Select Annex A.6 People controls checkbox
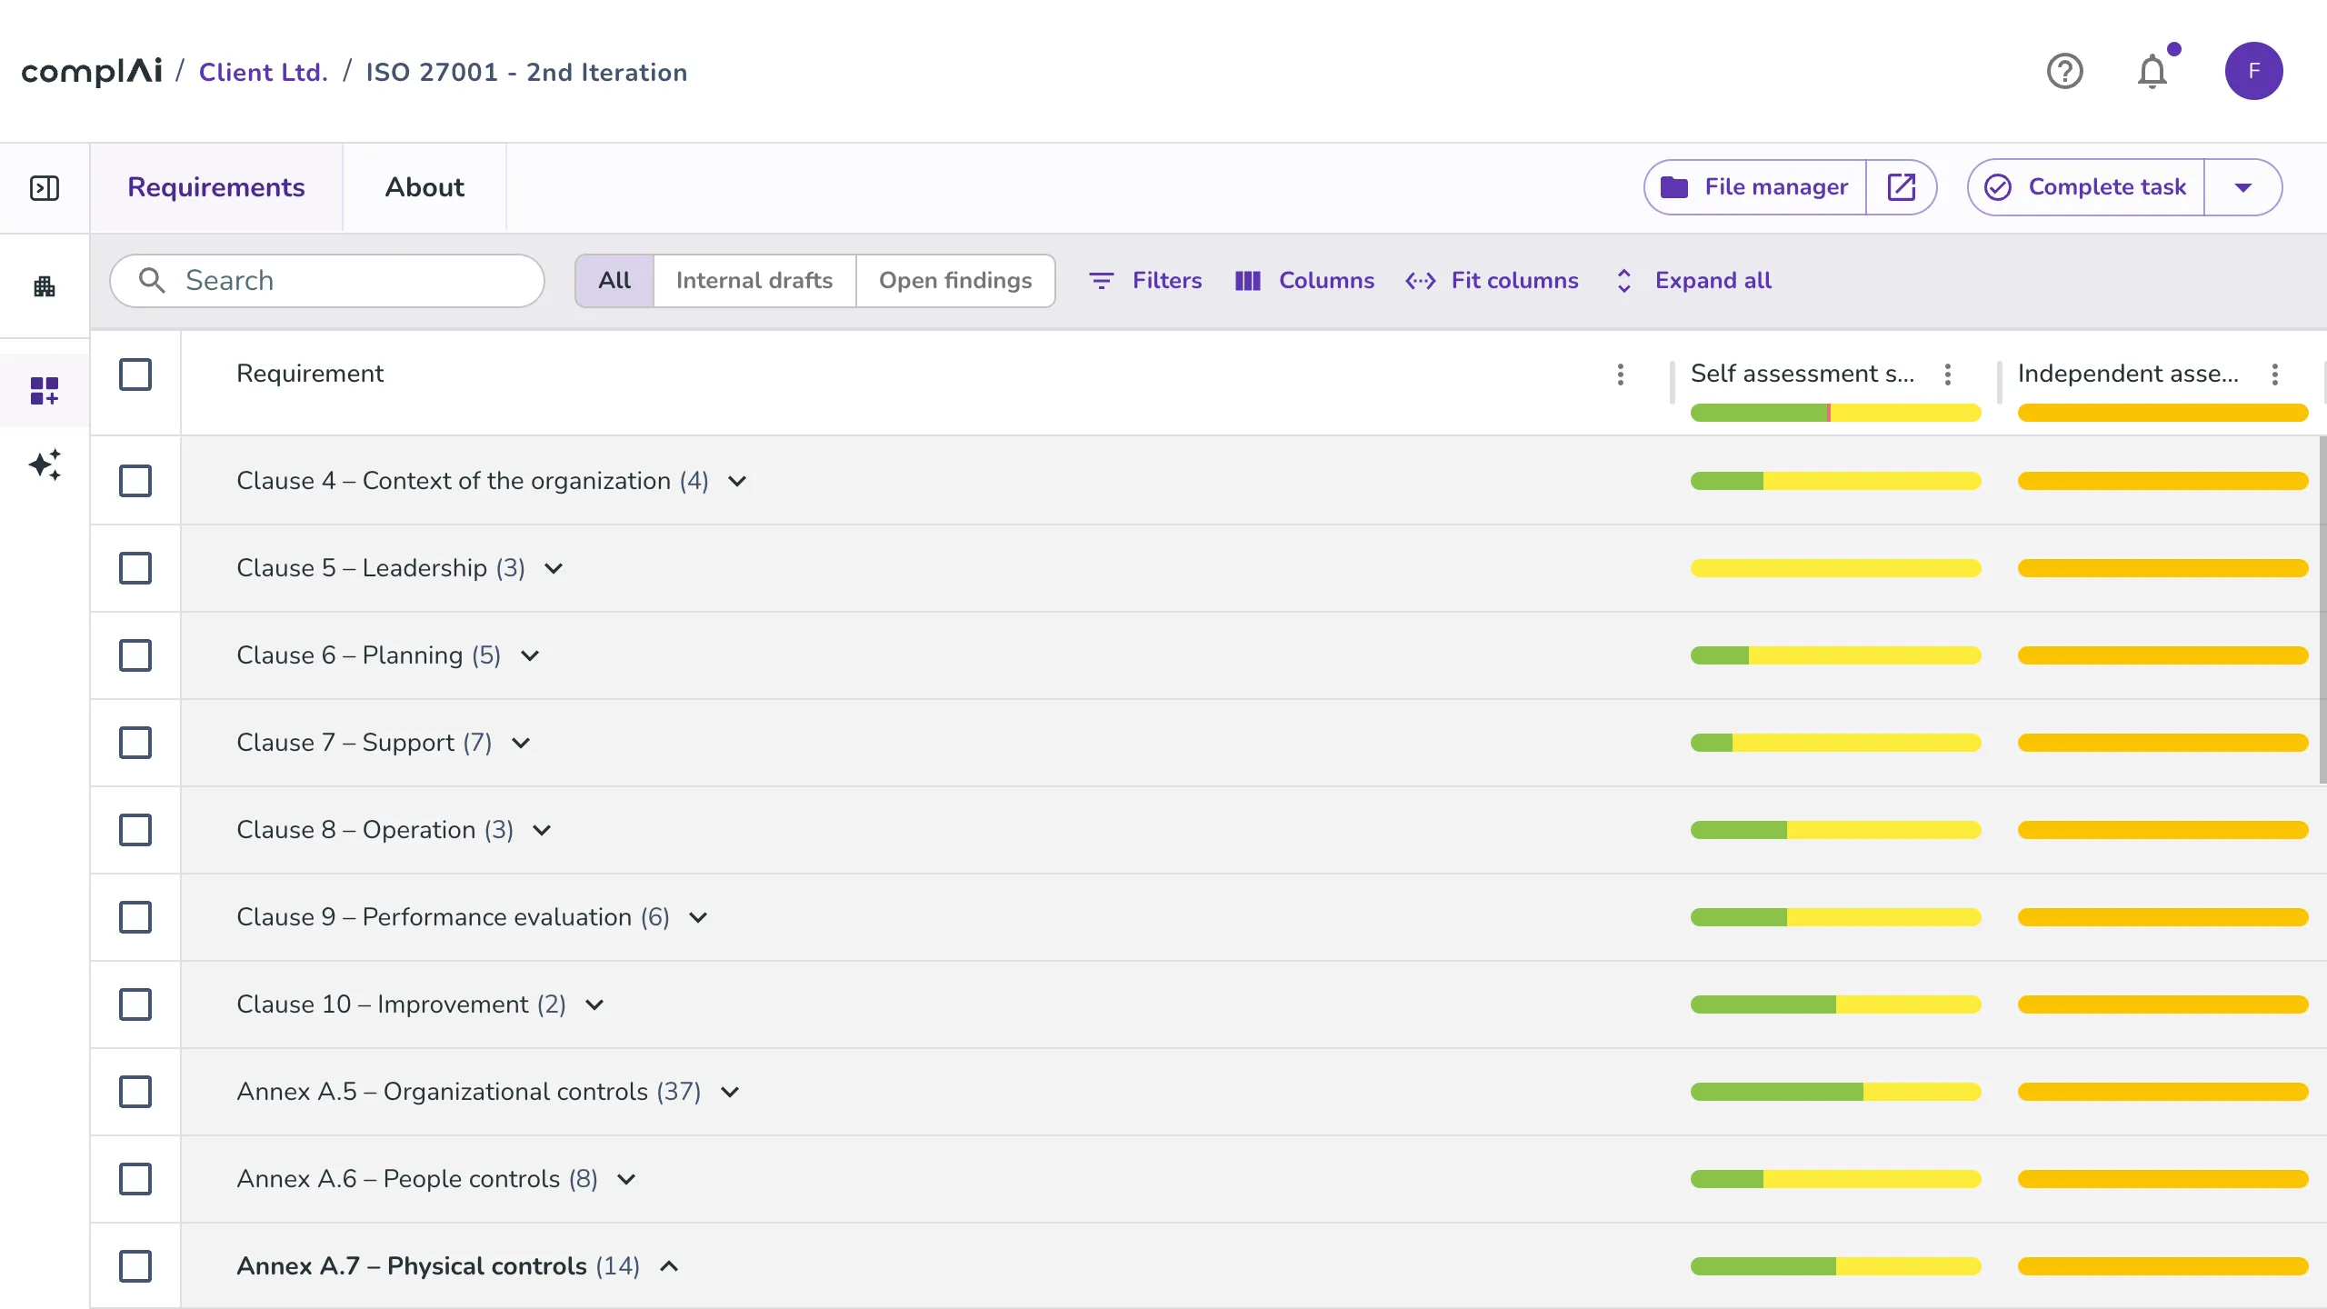The height and width of the screenshot is (1309, 2327). 135,1179
